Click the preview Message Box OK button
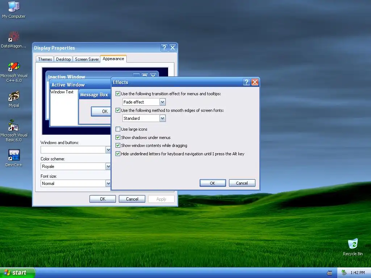This screenshot has width=371, height=278. (x=101, y=111)
